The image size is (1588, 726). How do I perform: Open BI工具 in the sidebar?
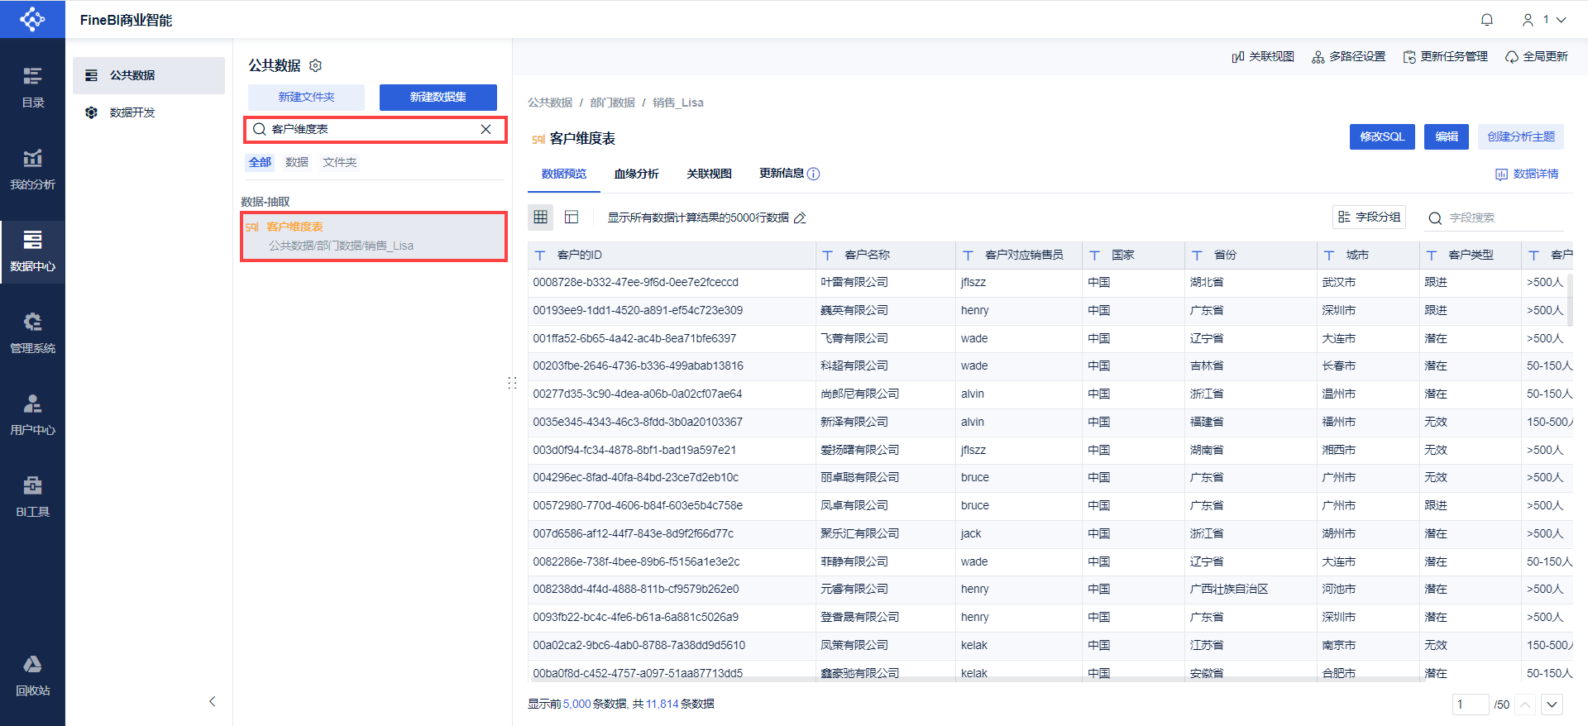pos(32,497)
